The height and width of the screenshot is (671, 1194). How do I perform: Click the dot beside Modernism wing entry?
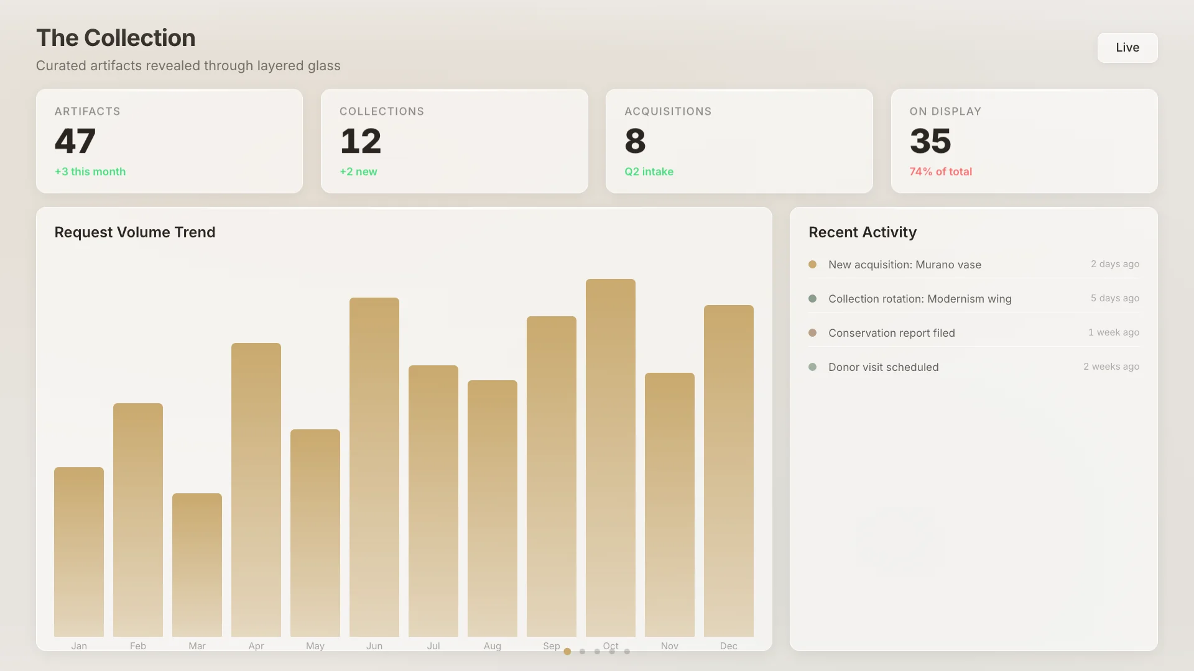pyautogui.click(x=812, y=299)
